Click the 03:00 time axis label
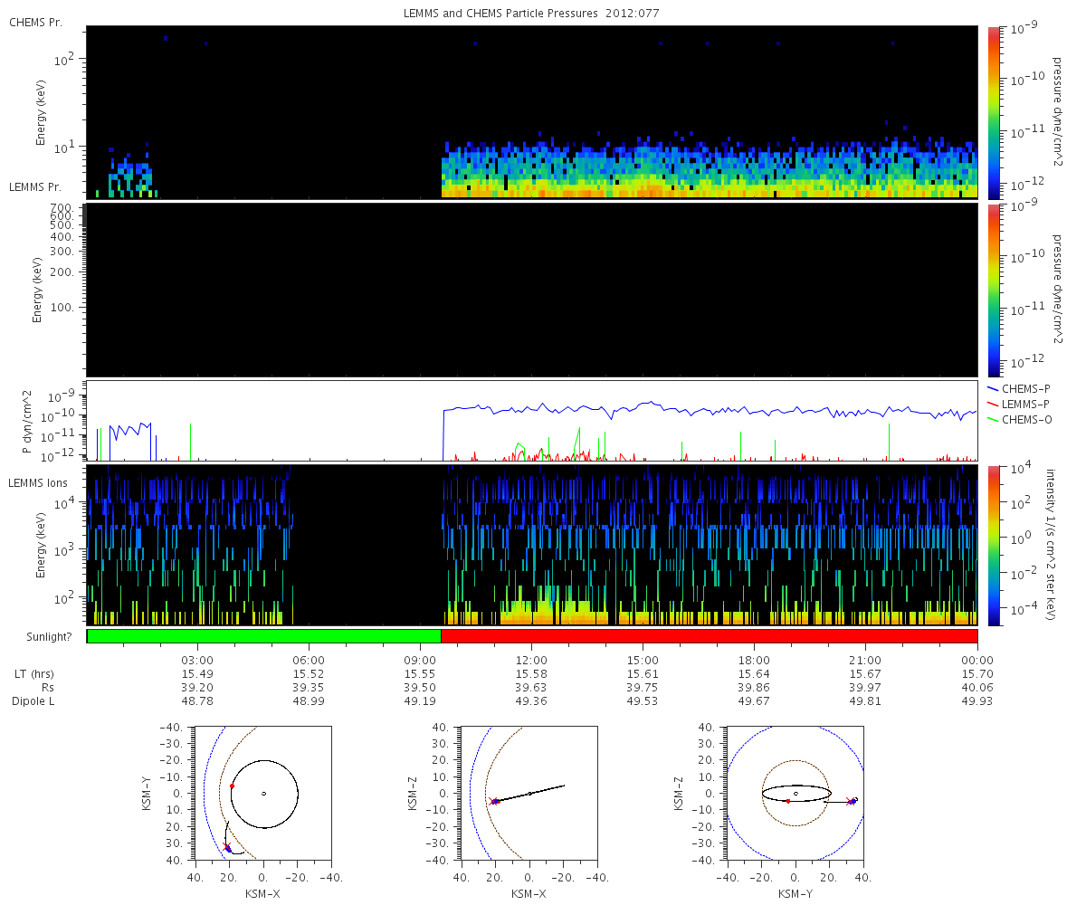Viewport: 1086px width, 905px height. (x=196, y=661)
